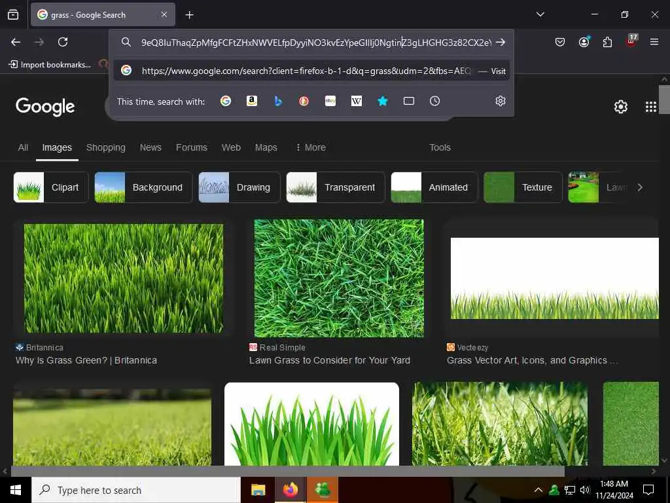Search in open Tabs icon
670x503 pixels.
[409, 101]
